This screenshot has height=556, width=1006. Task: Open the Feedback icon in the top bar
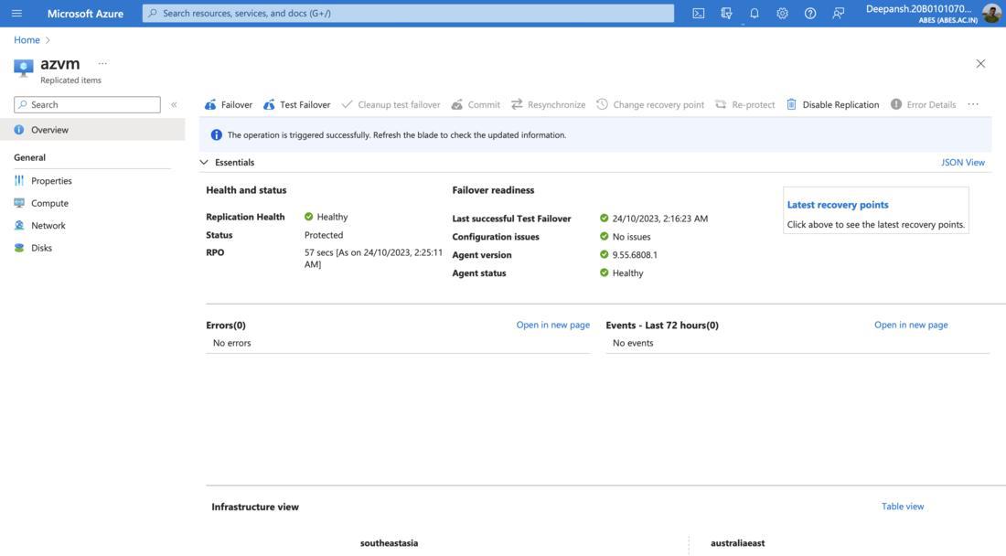click(838, 13)
